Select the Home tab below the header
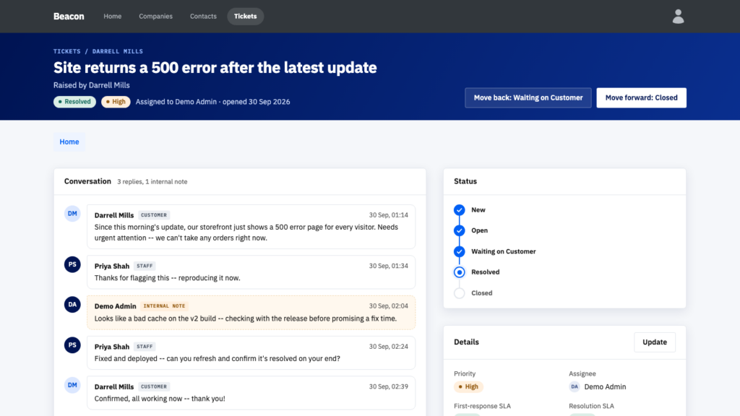The height and width of the screenshot is (416, 740). click(x=69, y=142)
